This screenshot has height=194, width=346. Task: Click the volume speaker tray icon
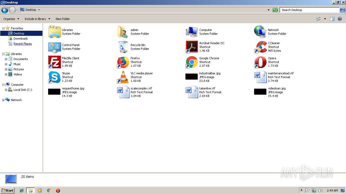320,190
